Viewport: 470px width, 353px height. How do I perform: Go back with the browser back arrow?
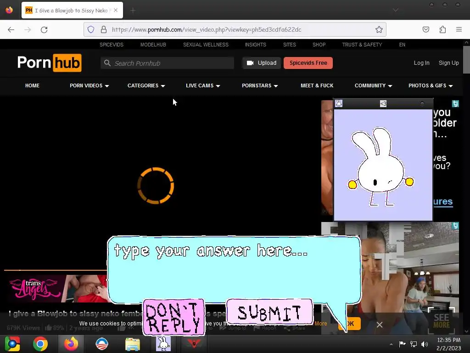[11, 29]
